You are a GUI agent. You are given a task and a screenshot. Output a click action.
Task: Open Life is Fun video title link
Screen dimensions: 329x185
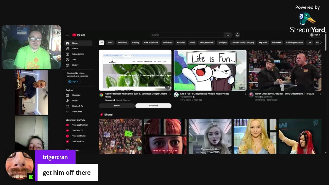pos(204,94)
